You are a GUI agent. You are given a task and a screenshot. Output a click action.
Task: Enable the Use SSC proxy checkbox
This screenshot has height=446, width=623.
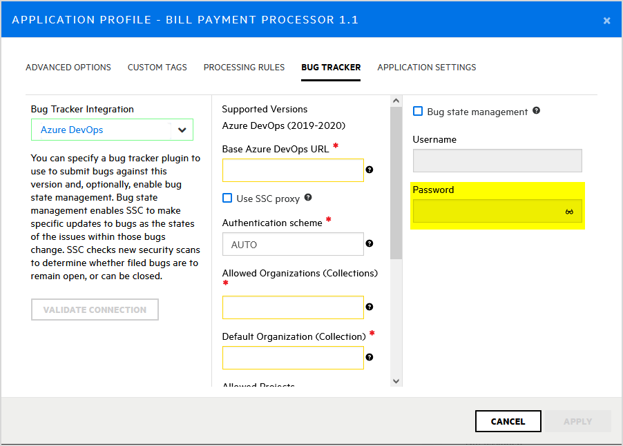click(x=227, y=199)
